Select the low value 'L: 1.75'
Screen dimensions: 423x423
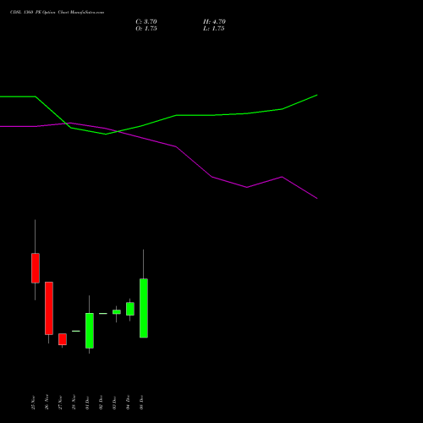(214, 29)
